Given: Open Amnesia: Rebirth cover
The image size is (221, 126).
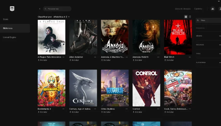Looking at the screenshot, I should [146, 37].
